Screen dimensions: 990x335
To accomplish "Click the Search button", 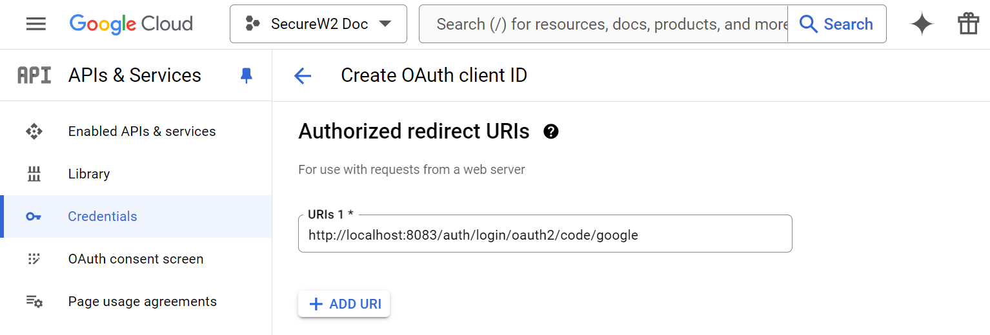I will coord(836,24).
